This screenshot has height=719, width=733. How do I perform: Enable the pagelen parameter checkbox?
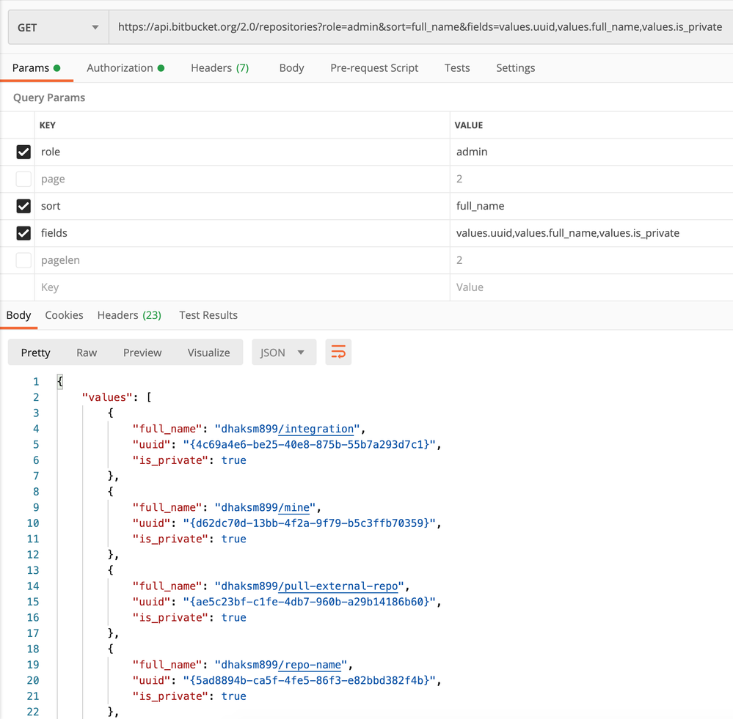click(23, 260)
